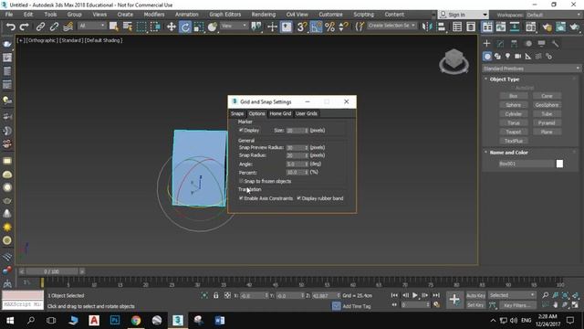The width and height of the screenshot is (584, 329).
Task: Click the Cylinder primitive button
Action: click(x=513, y=114)
